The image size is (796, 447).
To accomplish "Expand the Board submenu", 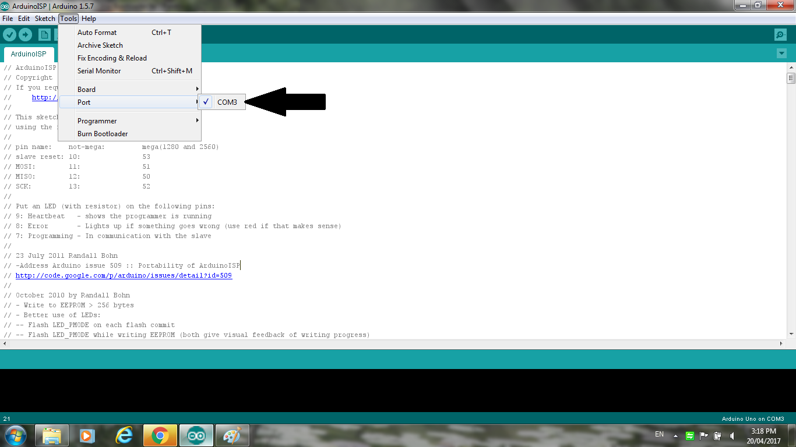I will [130, 89].
